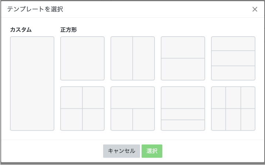Choose the three horizontal rows template
Screen dimensions: 265x165
233,58
